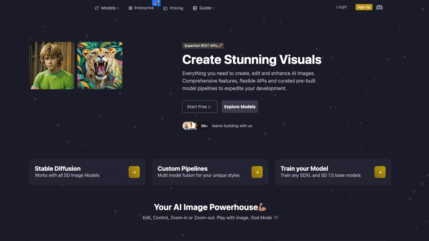Viewport: 429px width, 241px height.
Task: Open the Guide dropdown menu
Action: (x=205, y=8)
